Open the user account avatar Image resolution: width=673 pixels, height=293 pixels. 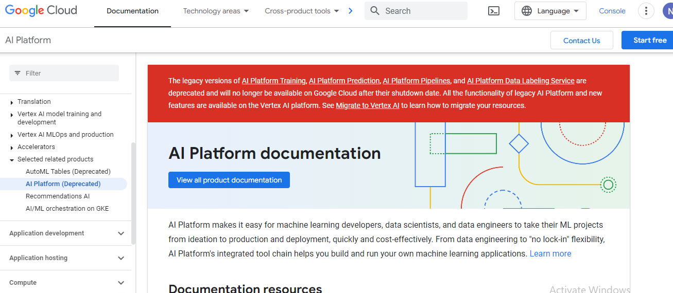point(667,11)
